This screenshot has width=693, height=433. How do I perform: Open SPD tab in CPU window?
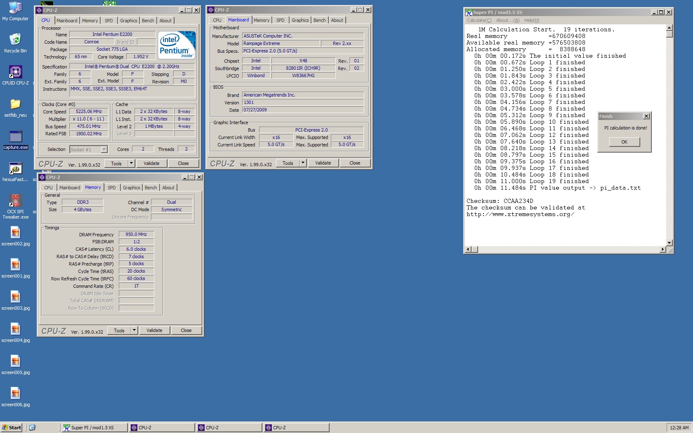point(108,21)
